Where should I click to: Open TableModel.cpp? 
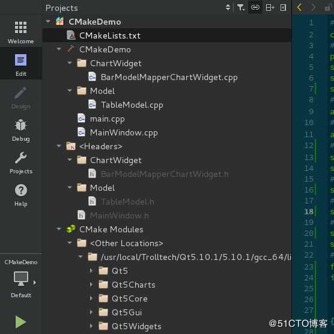click(x=132, y=105)
